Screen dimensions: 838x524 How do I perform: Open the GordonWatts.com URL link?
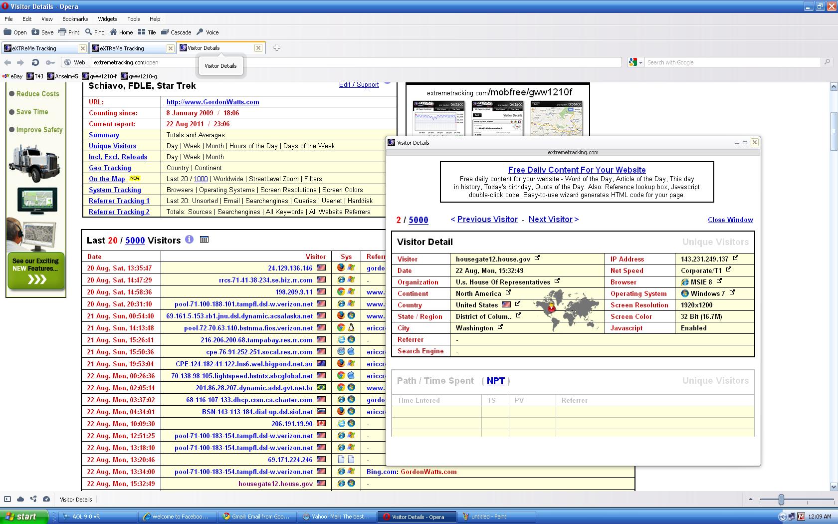212,102
